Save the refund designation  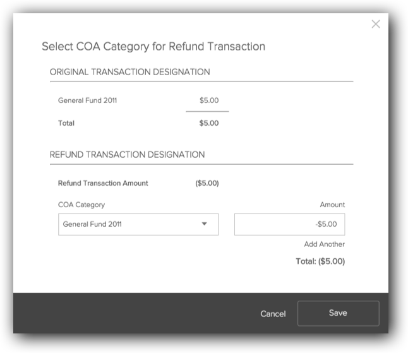[x=338, y=313]
